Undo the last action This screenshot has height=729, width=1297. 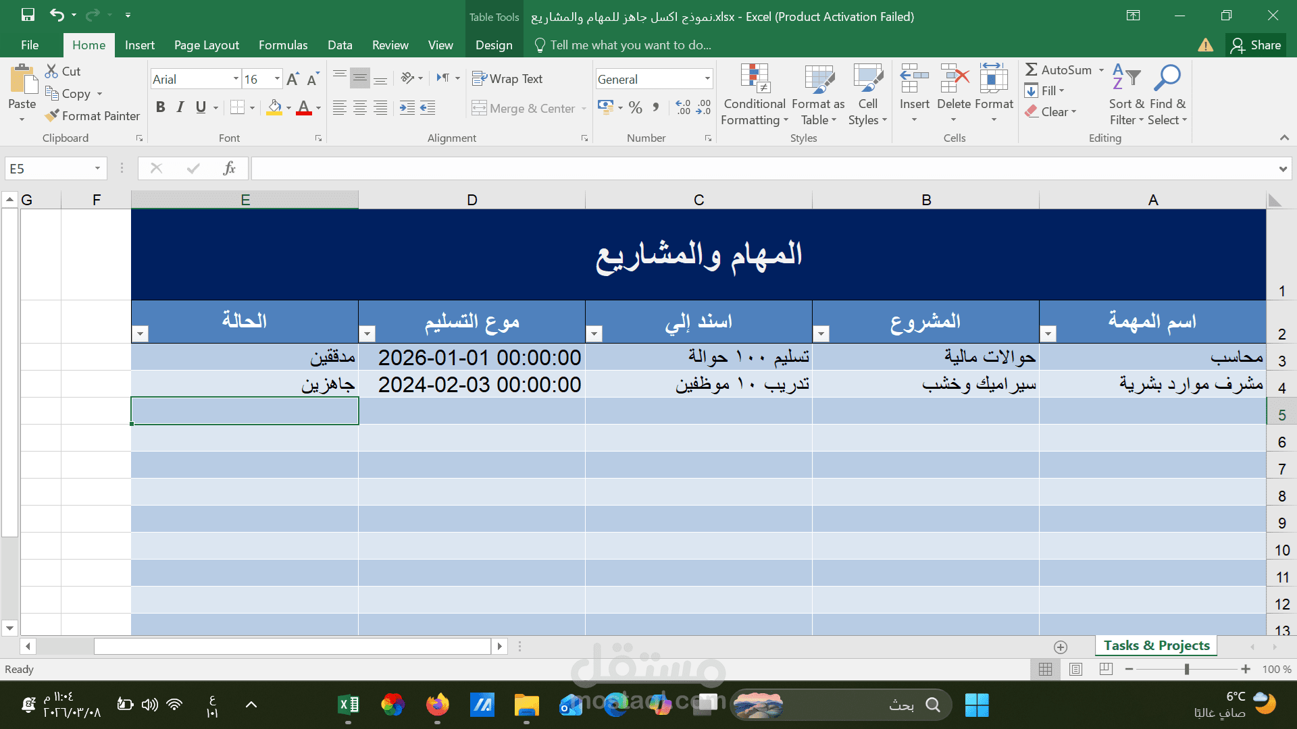[x=57, y=15]
